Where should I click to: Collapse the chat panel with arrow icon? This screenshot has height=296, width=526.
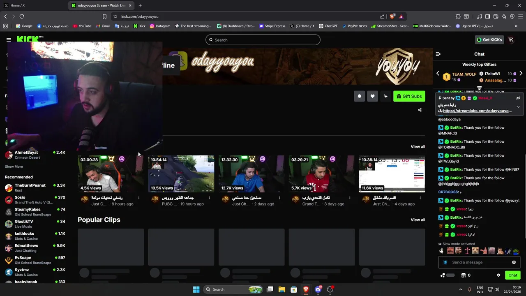[x=438, y=54]
